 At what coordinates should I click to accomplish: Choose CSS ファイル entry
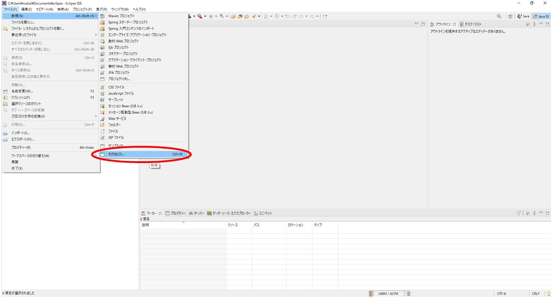click(x=144, y=87)
